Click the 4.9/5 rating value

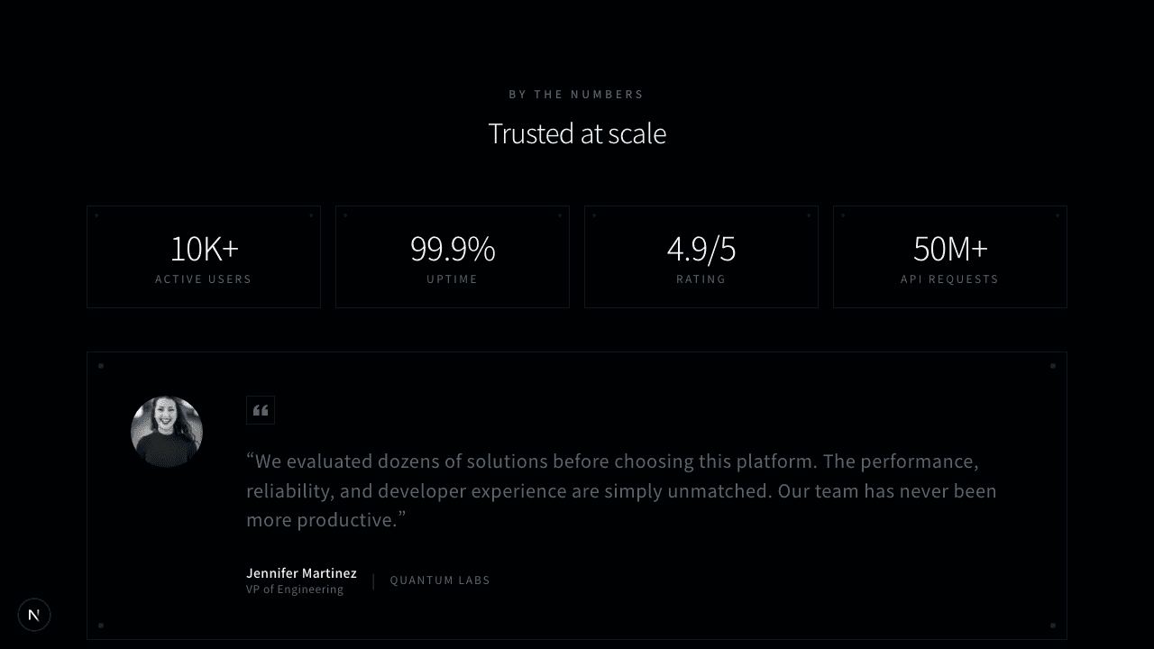701,249
